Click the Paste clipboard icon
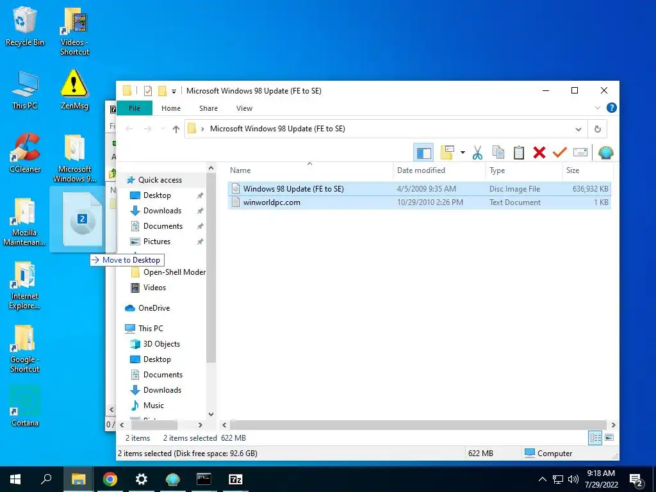656x492 pixels. [x=519, y=152]
